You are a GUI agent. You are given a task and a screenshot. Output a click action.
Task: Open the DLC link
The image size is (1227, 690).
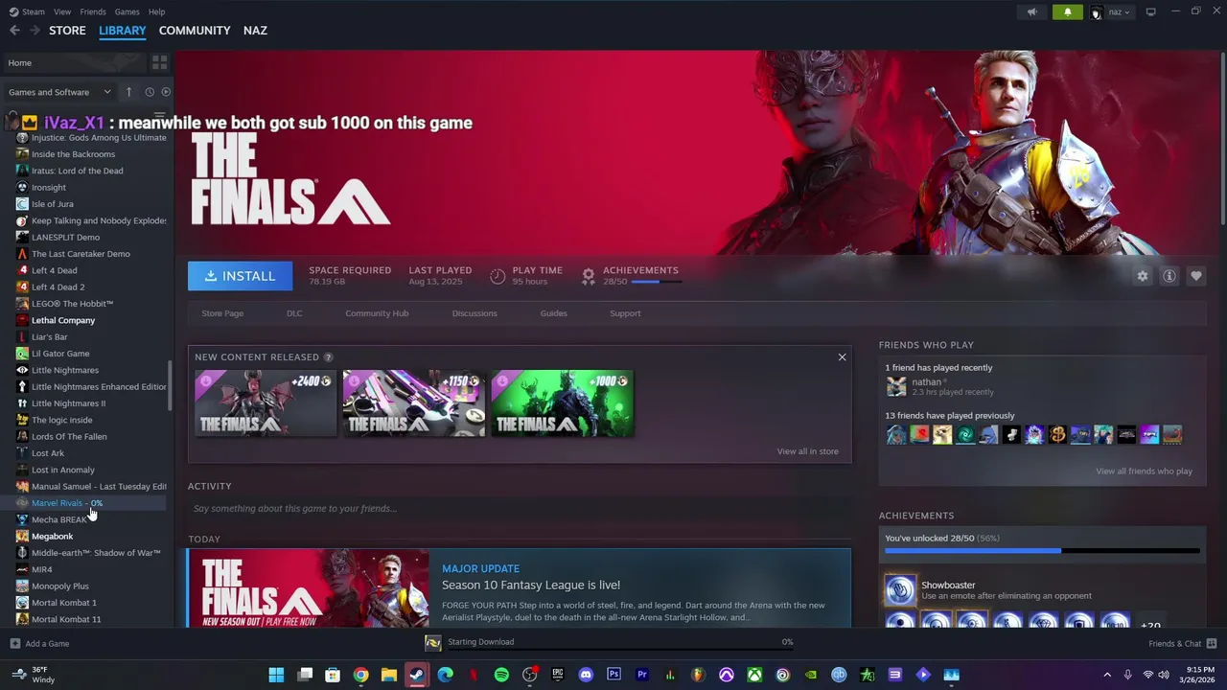tap(294, 313)
